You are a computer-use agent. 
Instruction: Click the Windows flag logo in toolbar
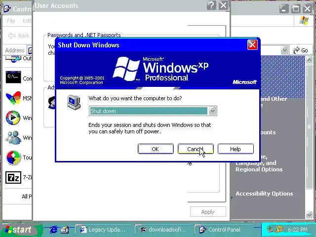click(304, 21)
